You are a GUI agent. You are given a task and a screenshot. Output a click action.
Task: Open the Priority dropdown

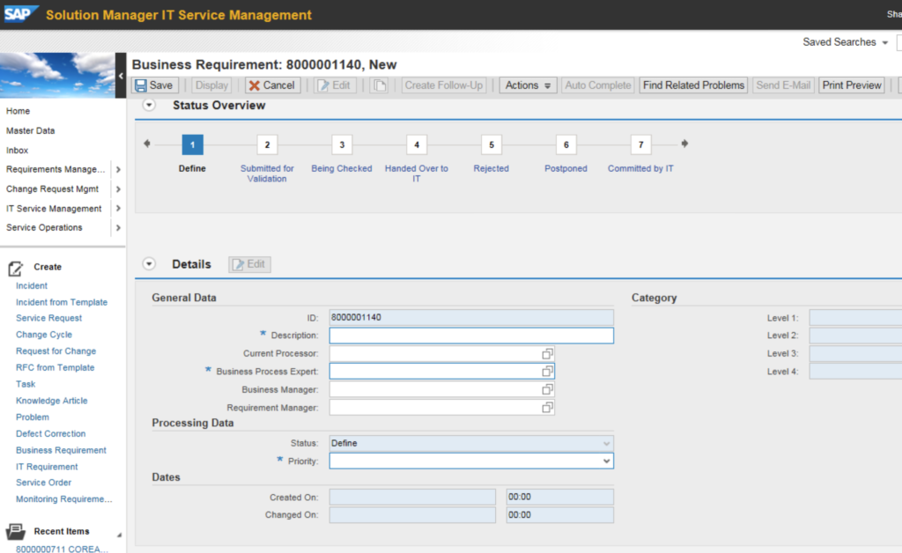[606, 461]
